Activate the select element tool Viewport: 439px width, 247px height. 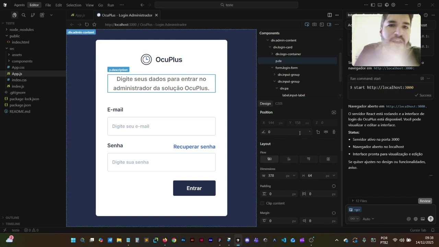click(x=307, y=25)
